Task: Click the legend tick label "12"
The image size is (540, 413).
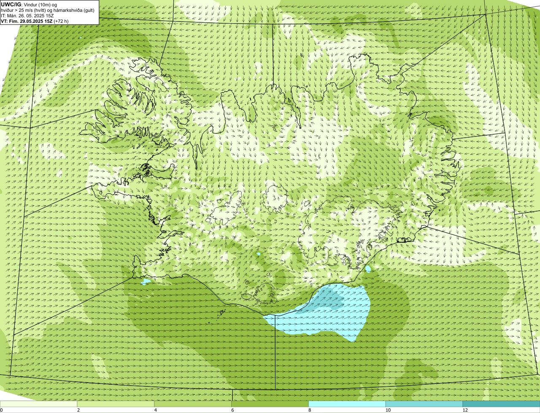Action: 465,410
